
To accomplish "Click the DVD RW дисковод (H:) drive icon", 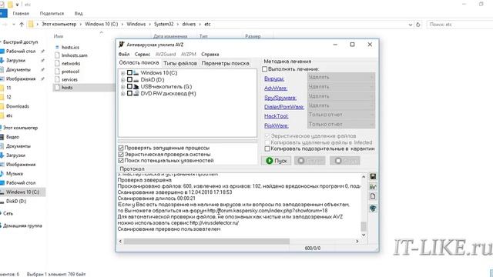I will (x=136, y=94).
